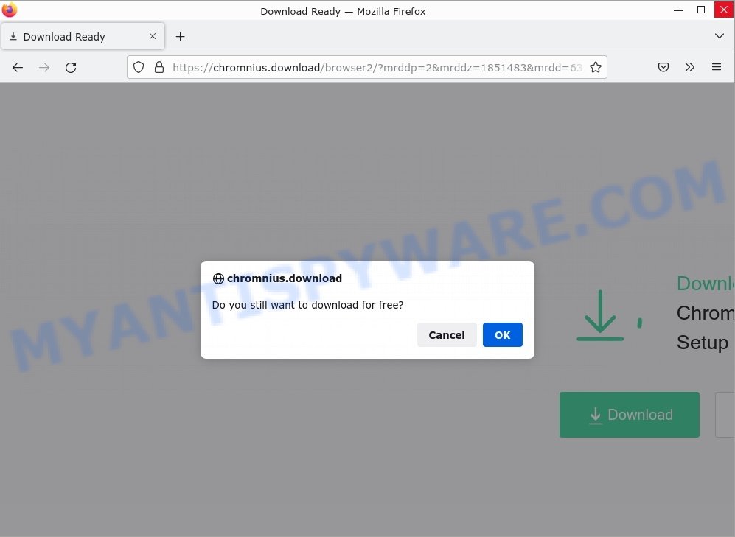List all tabs dropdown arrow
The image size is (735, 537).
click(x=719, y=36)
